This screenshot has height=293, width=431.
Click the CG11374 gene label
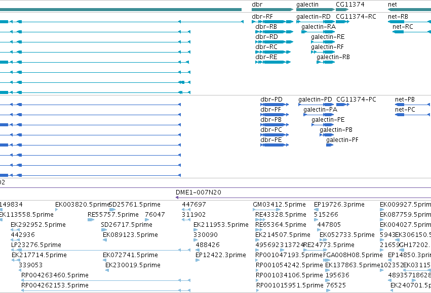(x=350, y=5)
